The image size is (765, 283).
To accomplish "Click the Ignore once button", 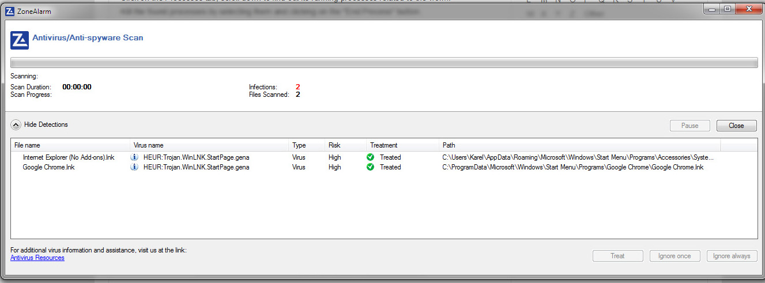I will tap(674, 256).
